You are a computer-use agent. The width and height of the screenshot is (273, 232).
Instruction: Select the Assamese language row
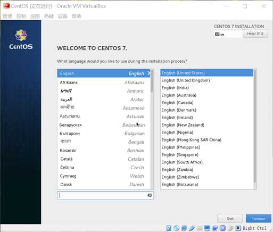tap(104, 108)
